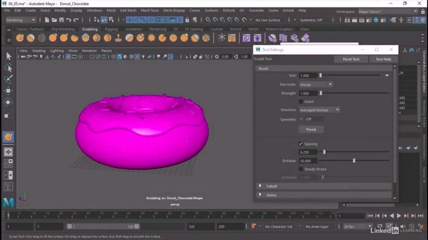Choose the Foamy brush on sculpting shelf

pyautogui.click(x=86, y=38)
